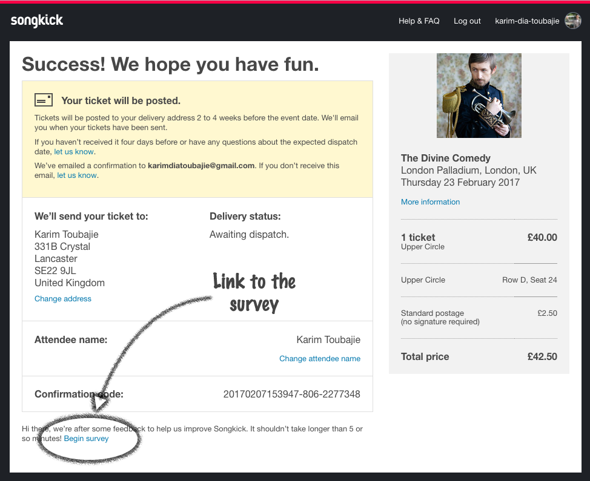Click the ticket price £40.00
This screenshot has height=481, width=590.
point(542,238)
